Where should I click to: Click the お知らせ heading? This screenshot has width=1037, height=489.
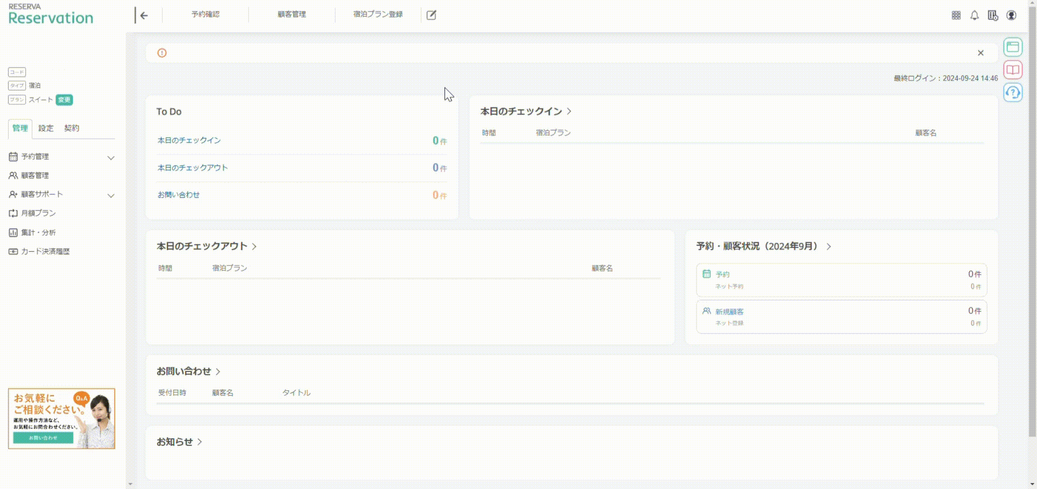[175, 442]
